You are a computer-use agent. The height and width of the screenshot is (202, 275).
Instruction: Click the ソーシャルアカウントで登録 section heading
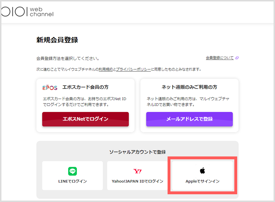(x=137, y=152)
